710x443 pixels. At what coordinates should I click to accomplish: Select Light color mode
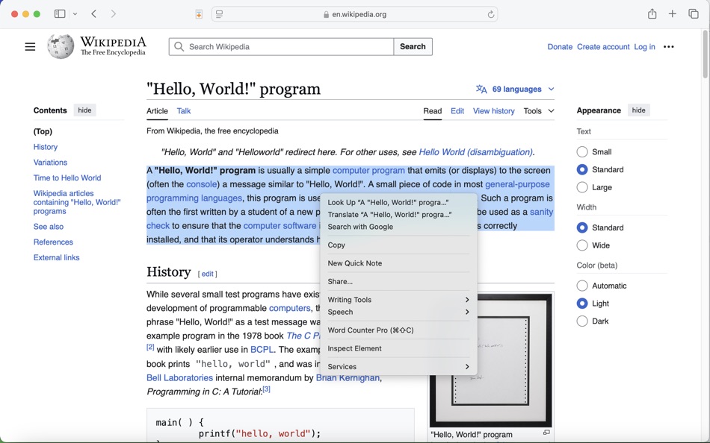point(582,304)
